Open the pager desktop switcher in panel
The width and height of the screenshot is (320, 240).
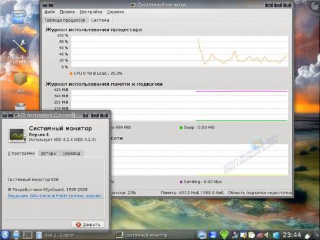point(28,235)
